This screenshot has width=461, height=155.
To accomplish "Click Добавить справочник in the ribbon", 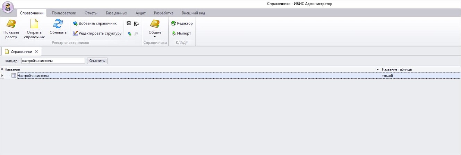I will coord(95,23).
